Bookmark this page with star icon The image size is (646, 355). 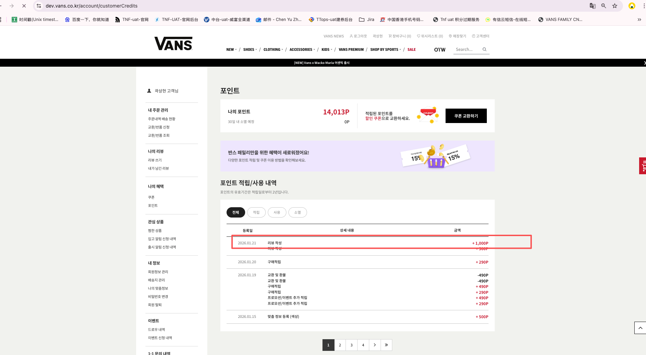615,6
